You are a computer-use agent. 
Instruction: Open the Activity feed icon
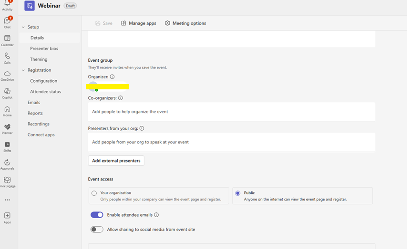(x=7, y=5)
